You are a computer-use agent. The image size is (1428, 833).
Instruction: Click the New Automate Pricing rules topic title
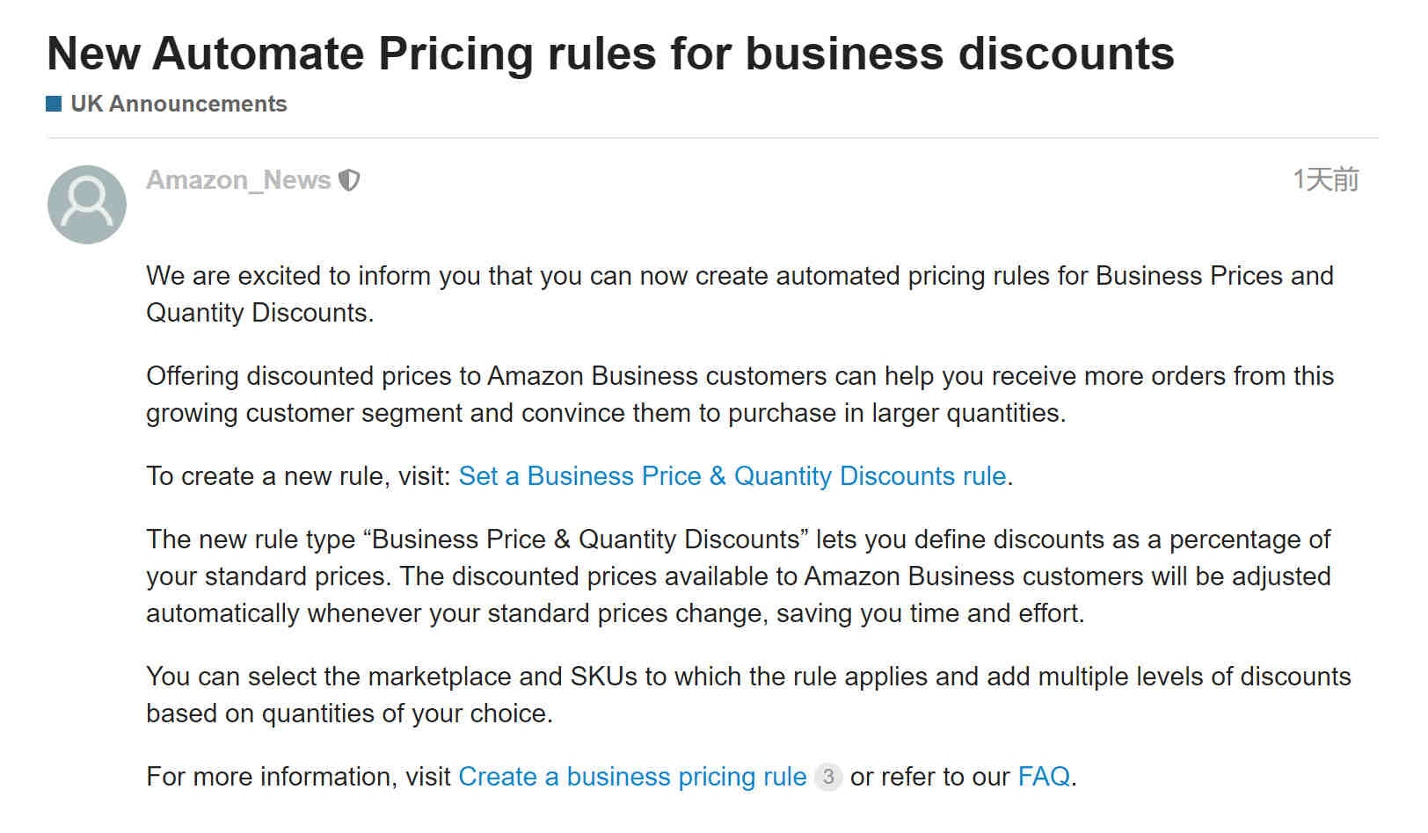610,54
